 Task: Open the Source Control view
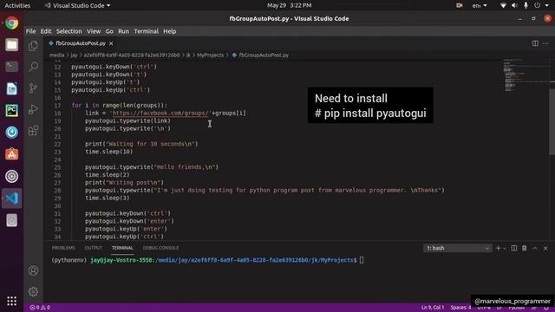pyautogui.click(x=33, y=88)
